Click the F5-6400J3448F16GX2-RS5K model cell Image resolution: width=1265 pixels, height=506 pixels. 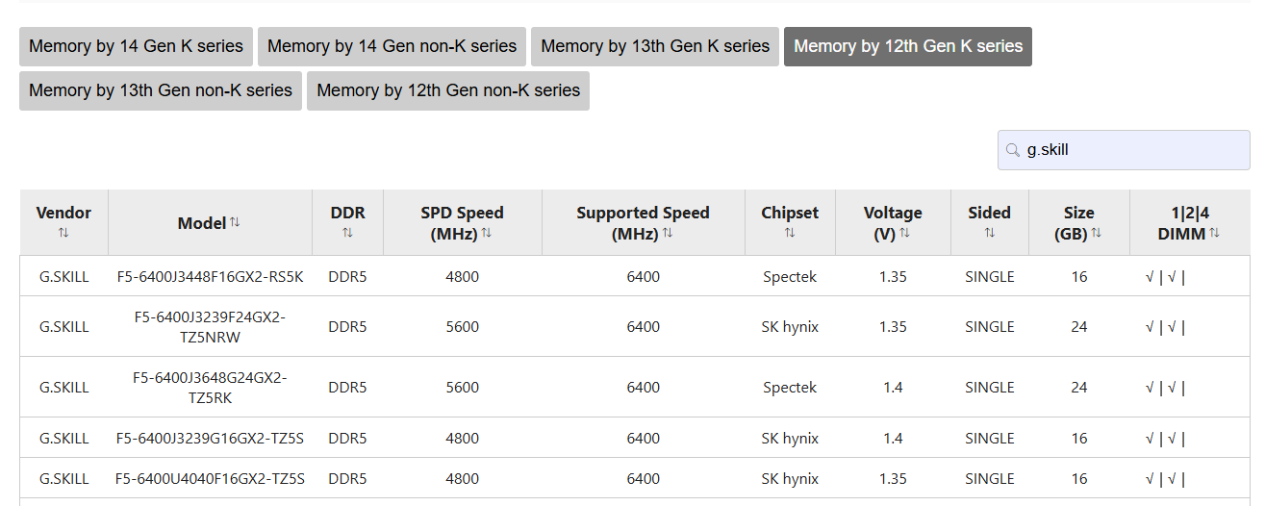coord(210,277)
